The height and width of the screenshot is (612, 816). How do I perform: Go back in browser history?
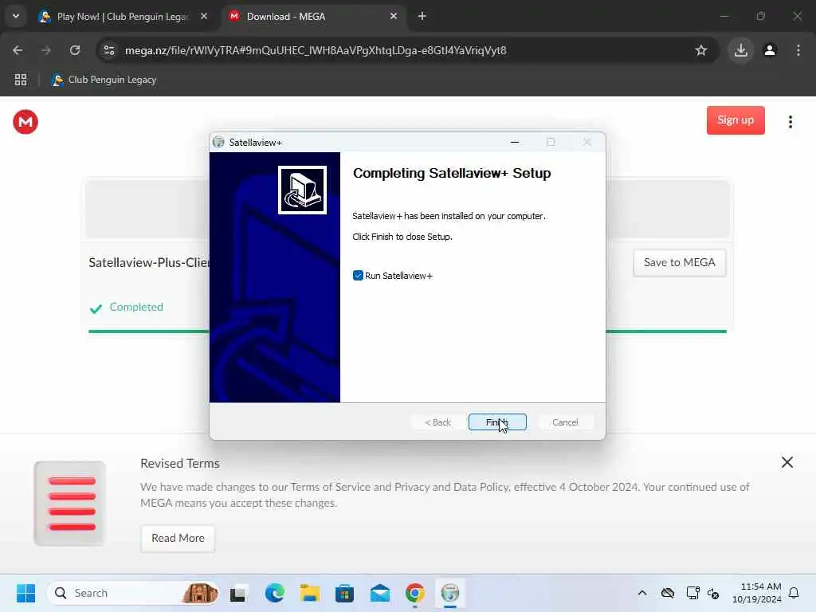[18, 50]
